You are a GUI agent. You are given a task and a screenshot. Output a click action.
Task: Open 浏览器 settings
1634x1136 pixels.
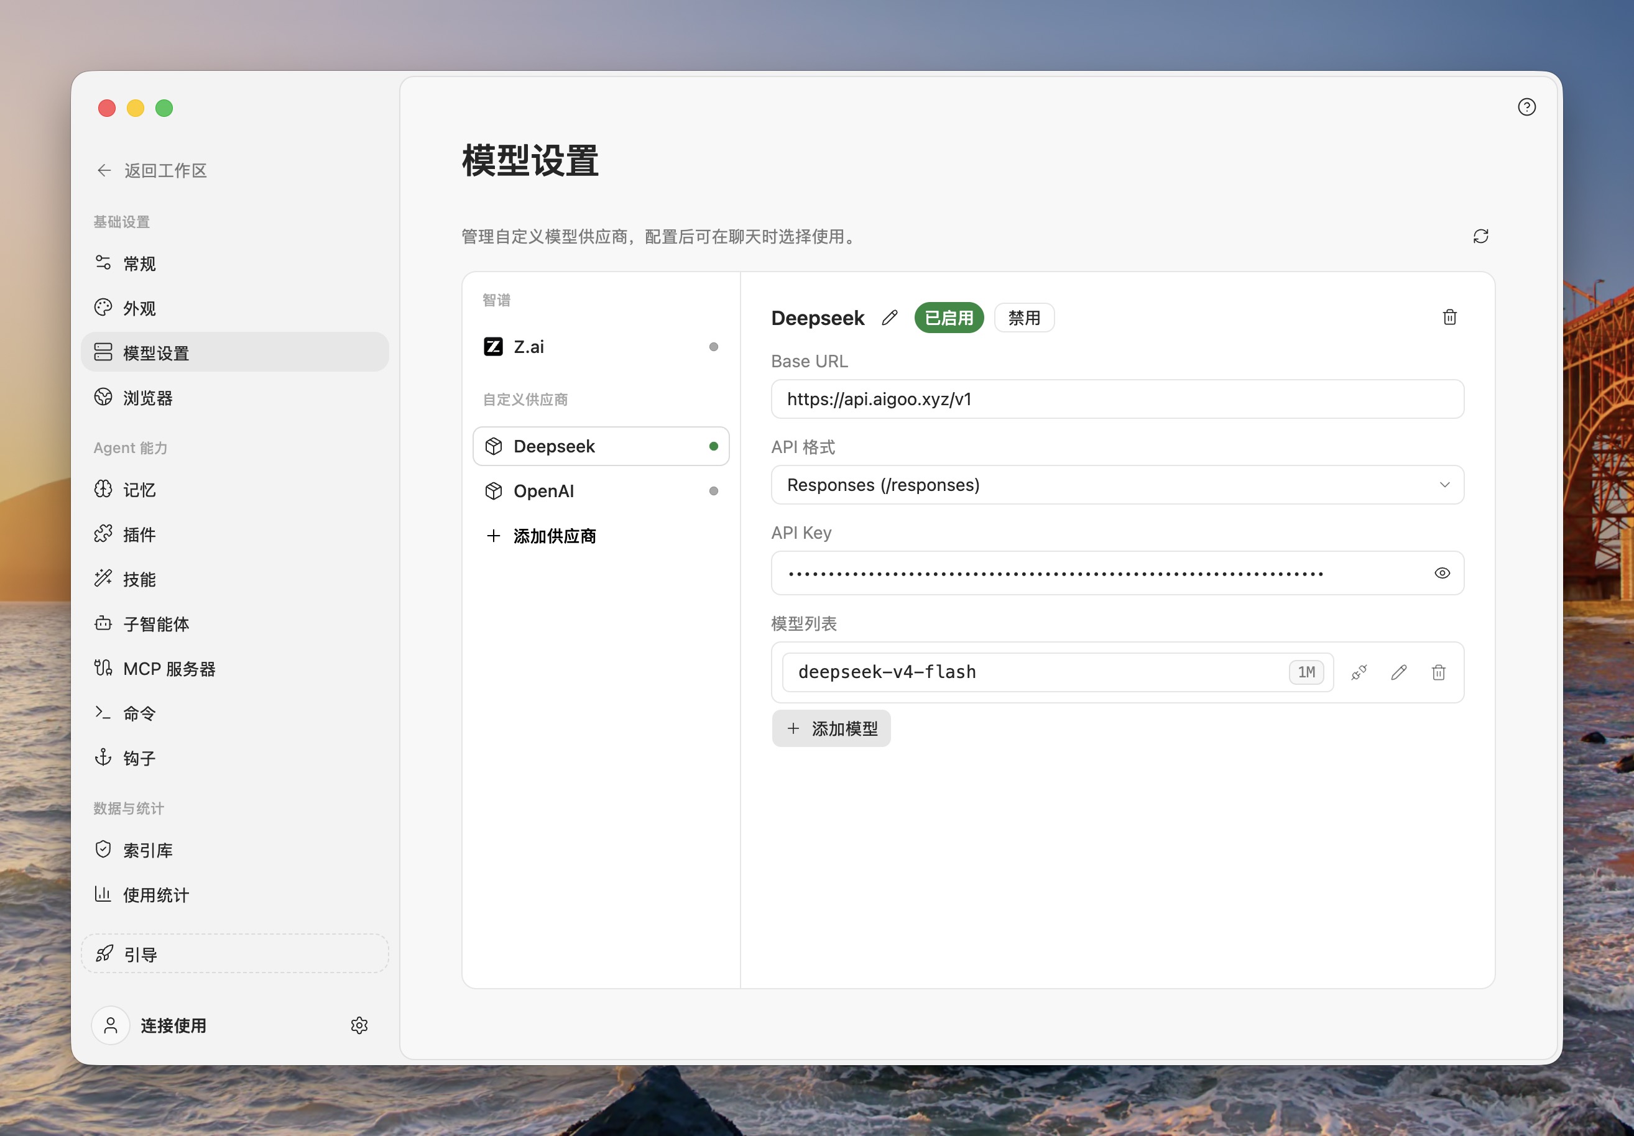pos(235,397)
